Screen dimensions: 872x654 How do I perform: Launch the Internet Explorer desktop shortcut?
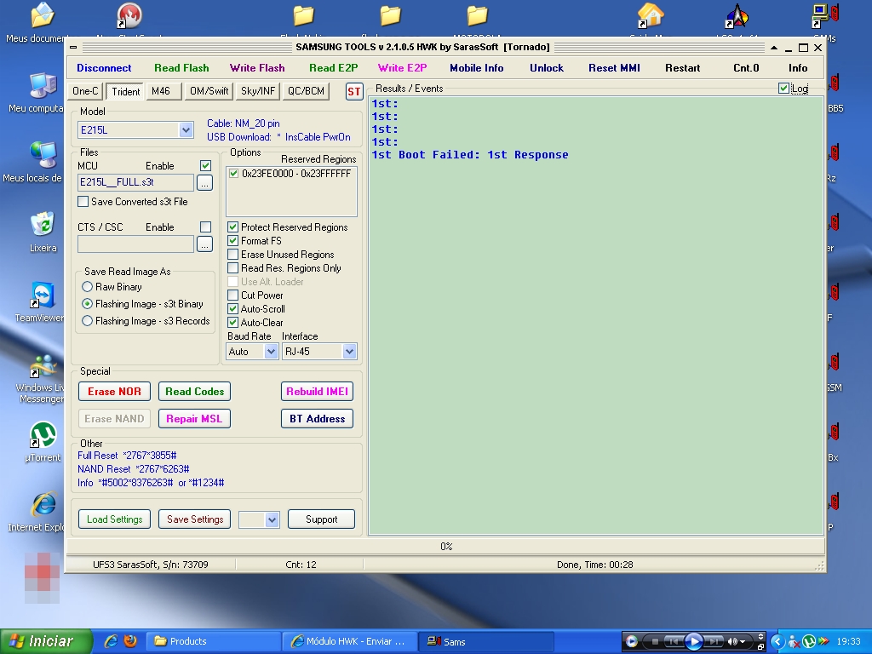point(43,505)
